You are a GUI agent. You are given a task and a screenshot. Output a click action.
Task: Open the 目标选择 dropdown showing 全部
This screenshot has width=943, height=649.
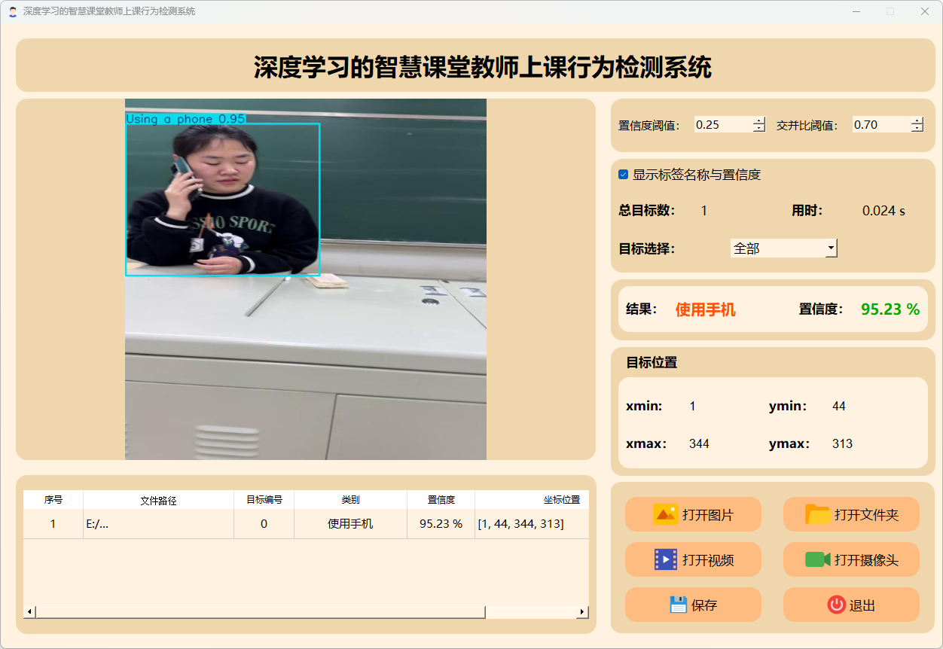click(x=783, y=248)
